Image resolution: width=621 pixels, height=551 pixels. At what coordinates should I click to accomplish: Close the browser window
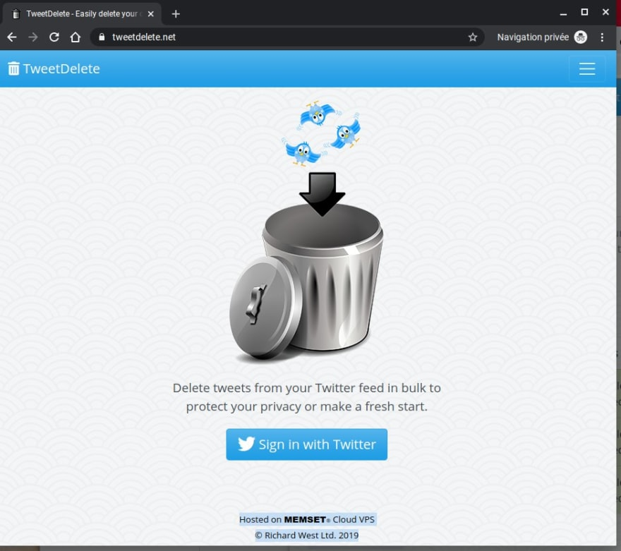pos(605,12)
